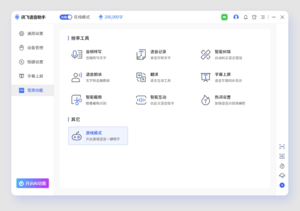The height and width of the screenshot is (211, 300).
Task: Click the 智能纠错 title text
Action: 223,52
